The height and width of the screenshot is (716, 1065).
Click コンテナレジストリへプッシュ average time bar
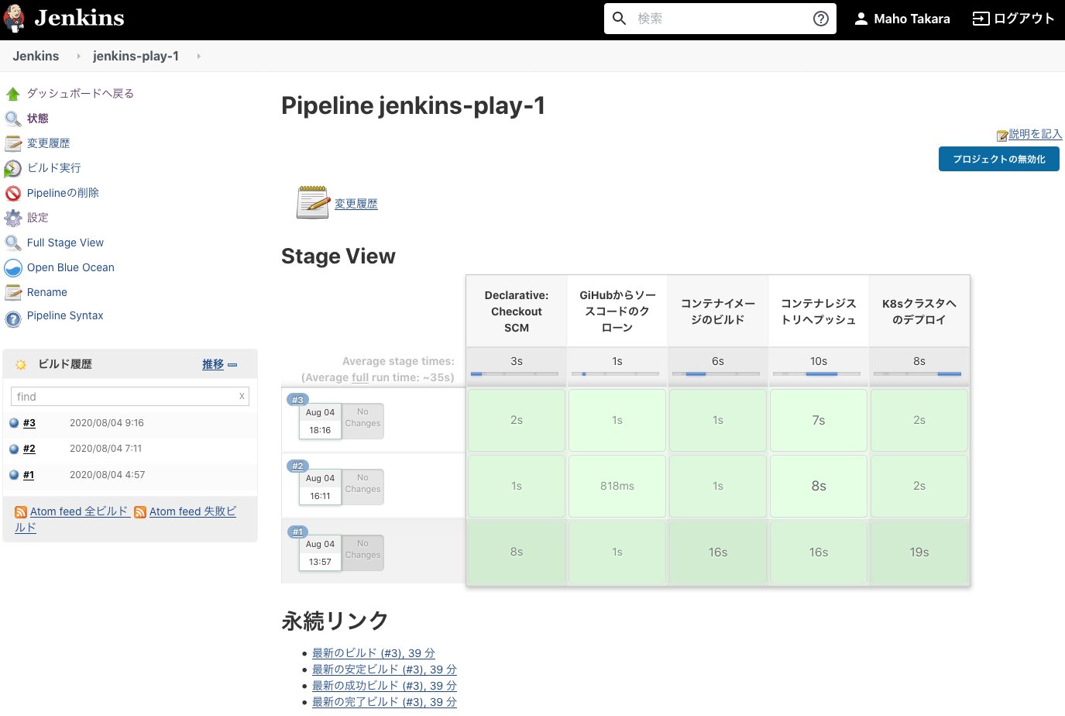[x=818, y=374]
